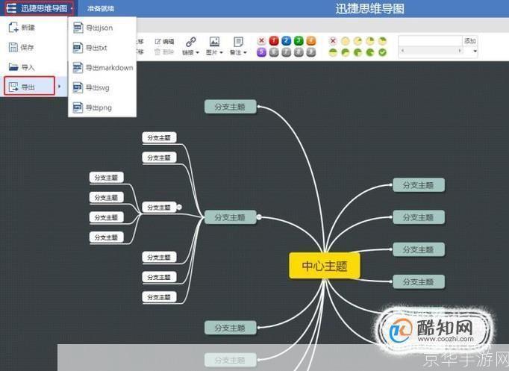509x371 pixels.
Task: Collapse the branch node having many white sub-branches
Action: 259,217
